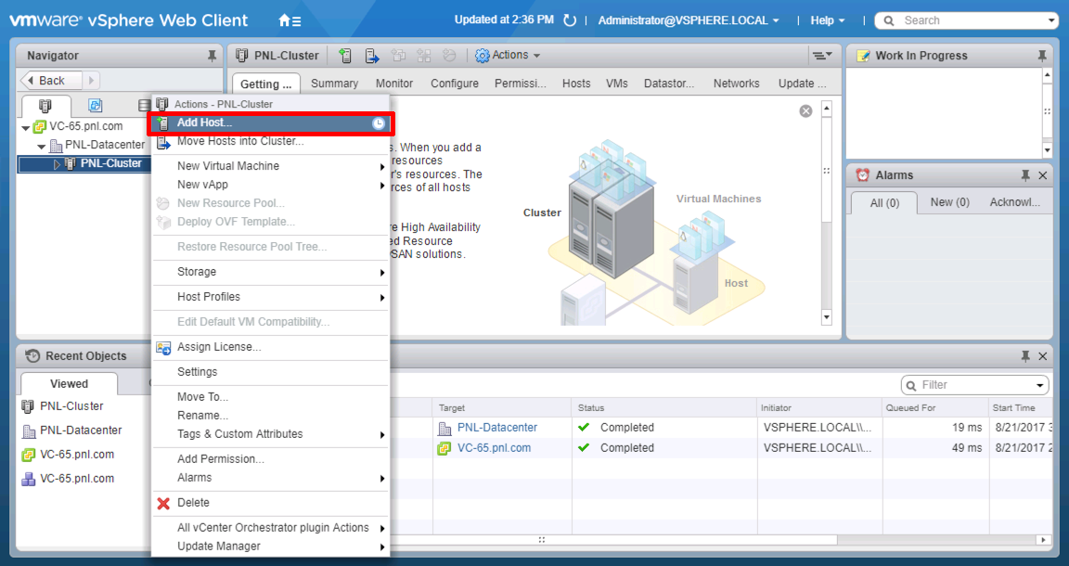Screen dimensions: 1069x566
Task: Open the VMs and Templates navigator tab
Action: point(96,106)
